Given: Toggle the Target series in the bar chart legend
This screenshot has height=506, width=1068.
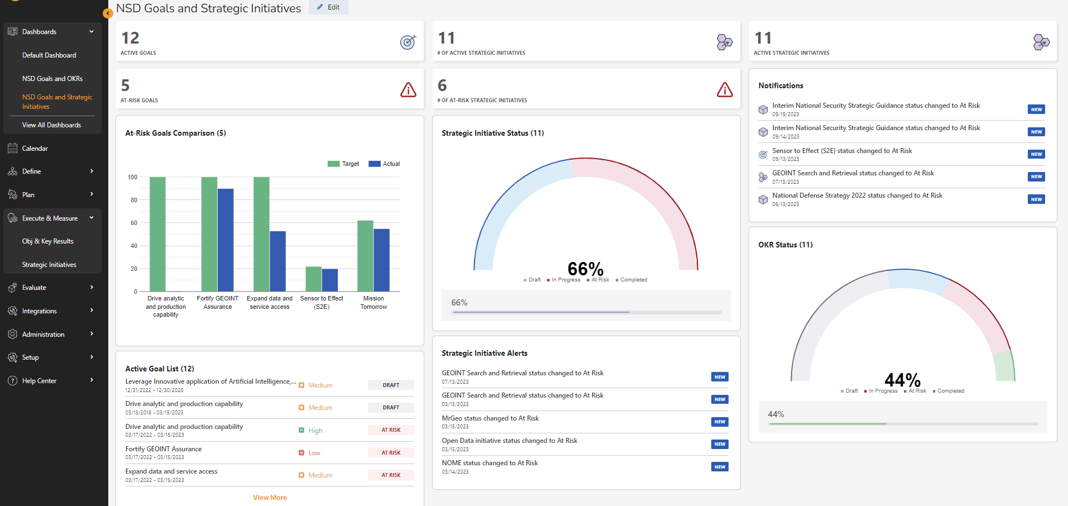Looking at the screenshot, I should click(343, 164).
